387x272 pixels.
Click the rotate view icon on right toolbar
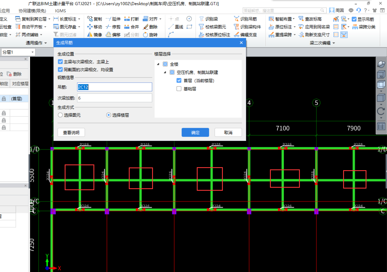click(381, 111)
